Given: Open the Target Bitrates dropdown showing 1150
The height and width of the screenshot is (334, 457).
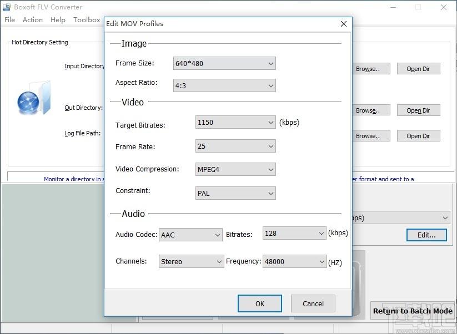Looking at the screenshot, I should tap(235, 122).
